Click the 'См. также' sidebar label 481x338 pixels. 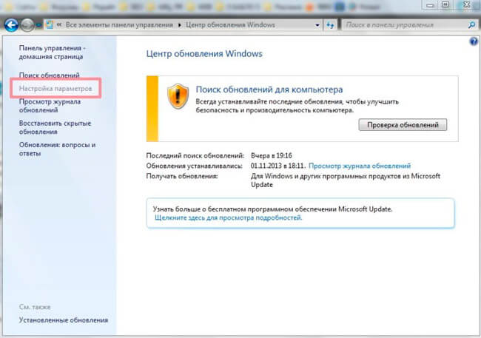click(35, 307)
